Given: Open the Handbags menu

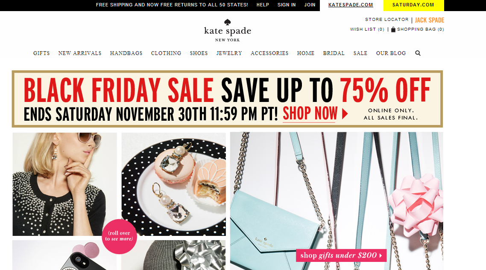Looking at the screenshot, I should pos(126,53).
